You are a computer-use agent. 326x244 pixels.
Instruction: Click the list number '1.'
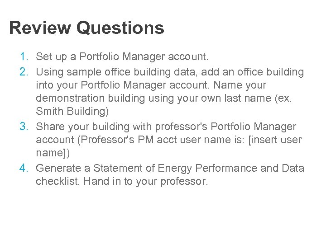(24, 57)
